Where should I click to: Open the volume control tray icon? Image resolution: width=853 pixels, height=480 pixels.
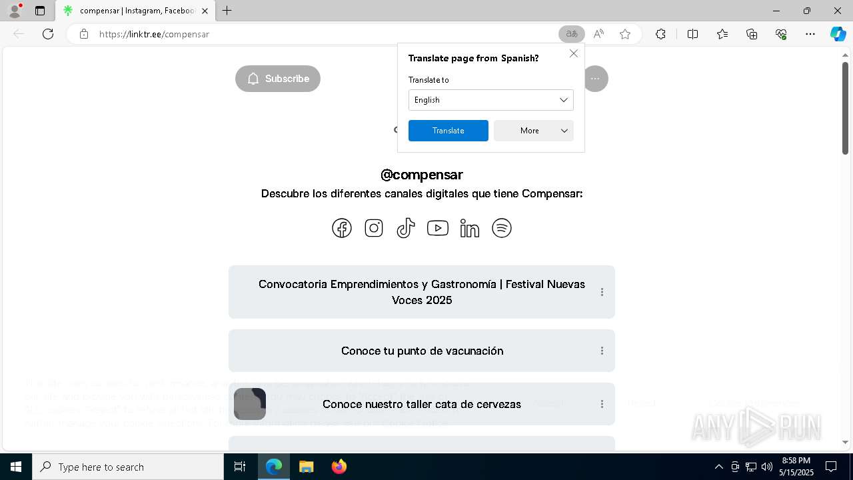click(767, 467)
